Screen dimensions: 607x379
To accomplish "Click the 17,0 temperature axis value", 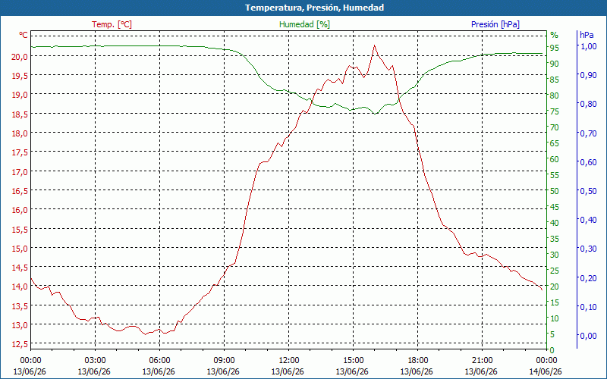I will pyautogui.click(x=20, y=172).
